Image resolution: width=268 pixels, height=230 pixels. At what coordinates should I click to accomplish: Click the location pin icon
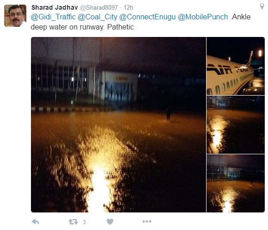(x=262, y=6)
